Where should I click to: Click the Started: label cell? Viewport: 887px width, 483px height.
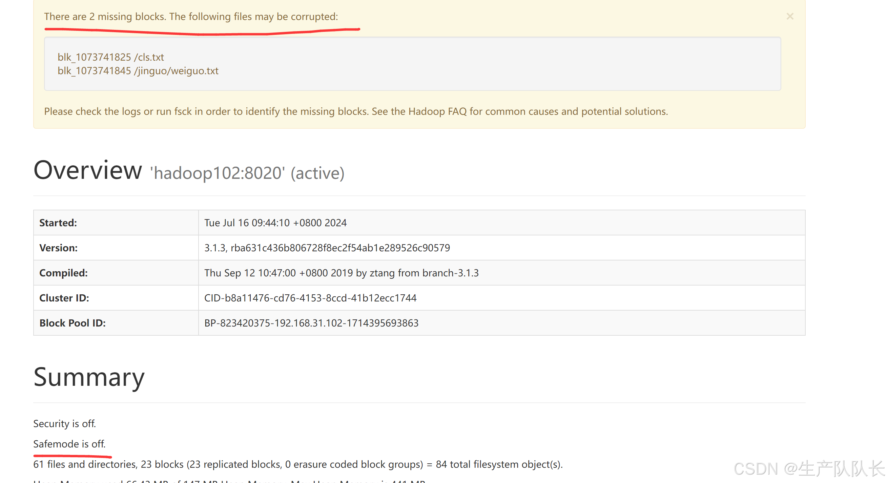[x=116, y=223]
